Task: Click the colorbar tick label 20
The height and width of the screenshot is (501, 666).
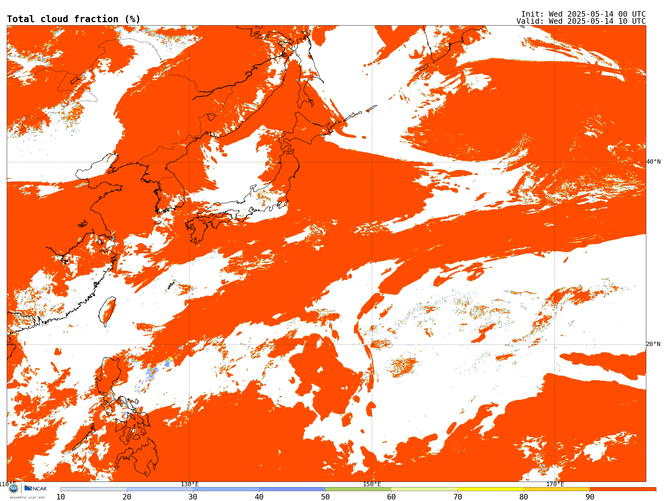Action: [127, 497]
